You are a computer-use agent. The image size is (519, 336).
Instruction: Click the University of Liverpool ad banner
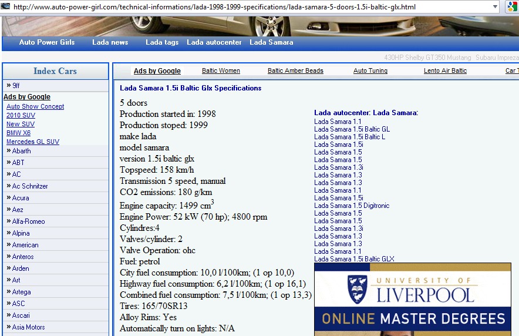coord(413,300)
